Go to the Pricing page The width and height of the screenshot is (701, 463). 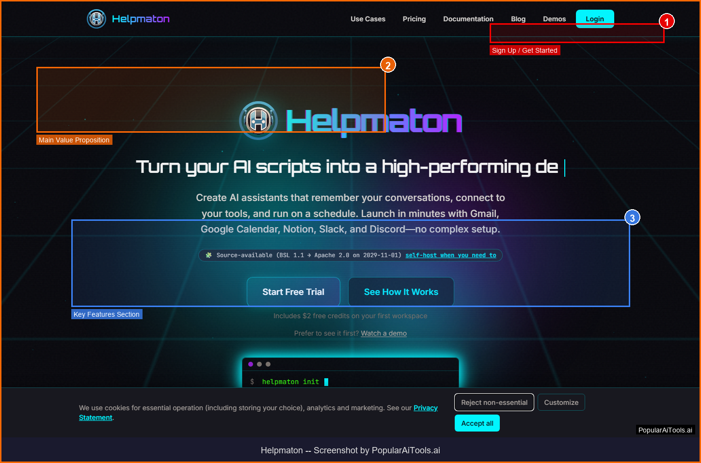[x=414, y=19]
